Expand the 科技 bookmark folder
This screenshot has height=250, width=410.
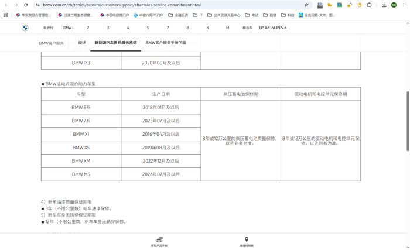[x=288, y=15]
